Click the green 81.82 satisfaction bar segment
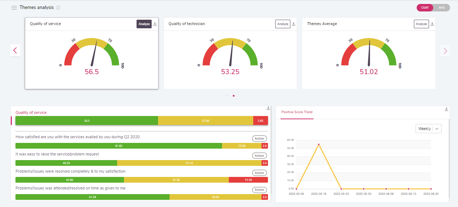458x207 pixels. tap(119, 146)
